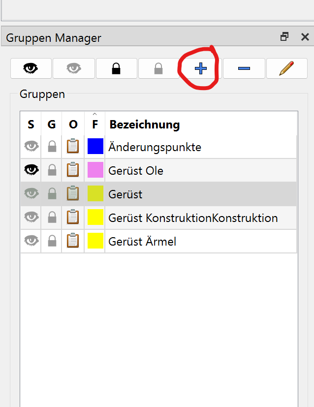
Task: Sort list by Bezeichnung column header
Action: click(x=144, y=125)
